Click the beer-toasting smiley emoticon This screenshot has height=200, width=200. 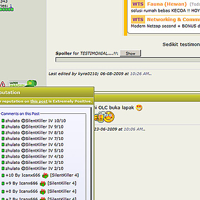coord(104,117)
